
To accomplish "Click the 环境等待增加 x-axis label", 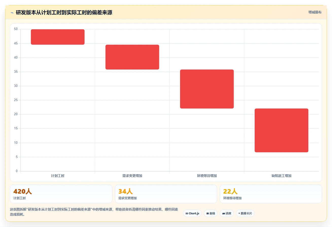I will point(207,176).
